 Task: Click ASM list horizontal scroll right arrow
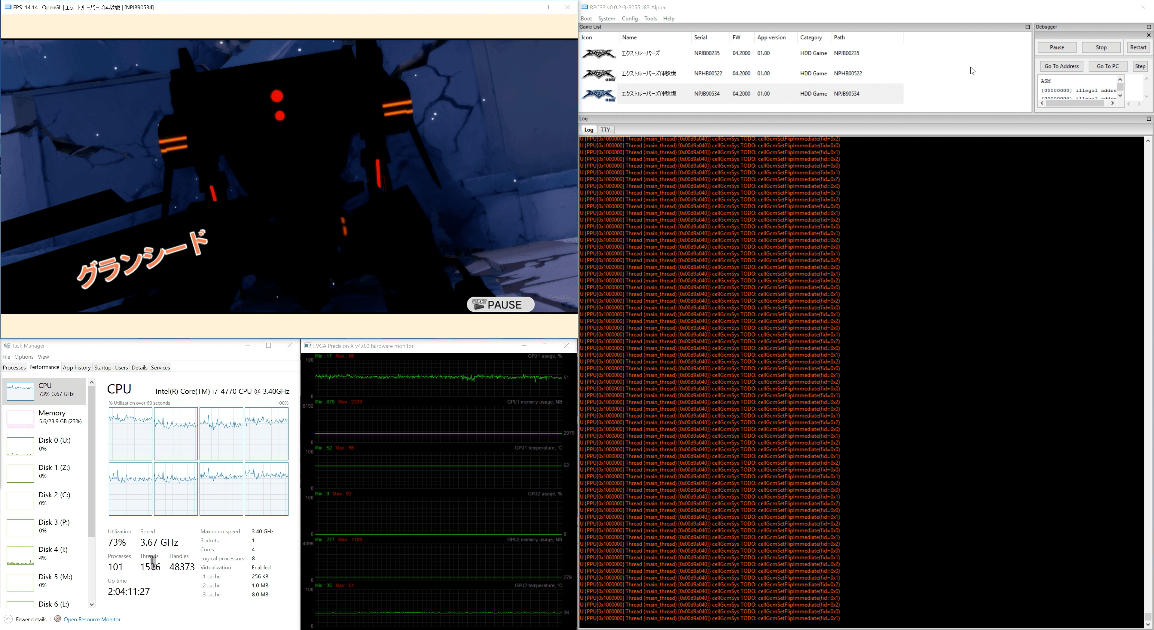[x=1112, y=103]
